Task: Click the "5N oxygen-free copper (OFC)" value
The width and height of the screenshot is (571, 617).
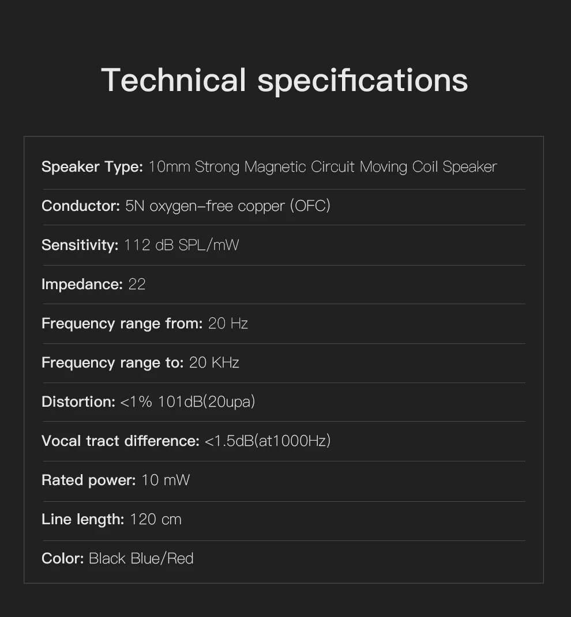Action: [227, 206]
